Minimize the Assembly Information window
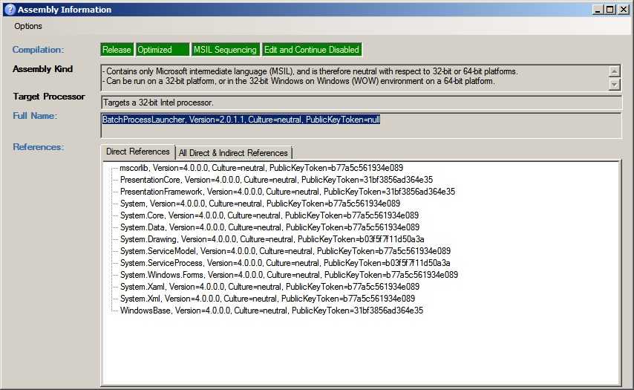634x390 pixels. pos(597,10)
